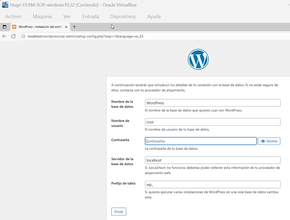Open the Ayuda menu
The image size is (290, 220).
point(153,16)
